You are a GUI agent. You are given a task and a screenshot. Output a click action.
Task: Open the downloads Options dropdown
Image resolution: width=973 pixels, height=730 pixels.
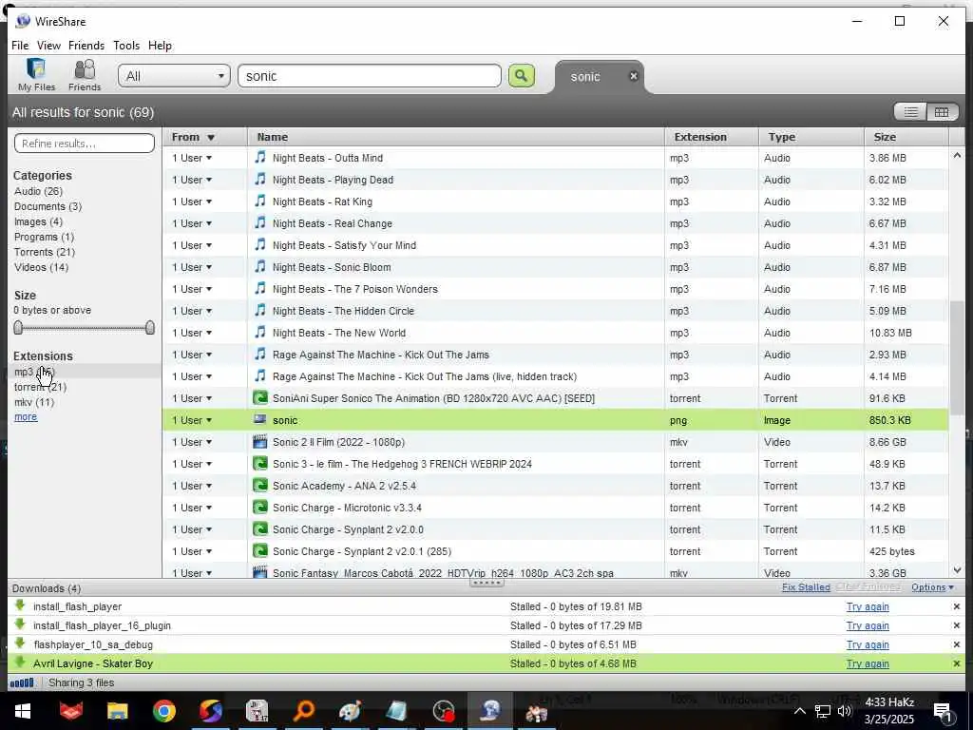(x=932, y=587)
